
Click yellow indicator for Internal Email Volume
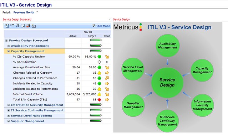click(99, 94)
